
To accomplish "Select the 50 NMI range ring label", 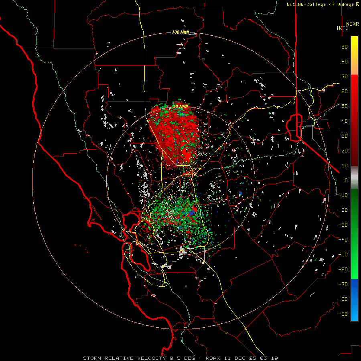I will pyautogui.click(x=180, y=106).
